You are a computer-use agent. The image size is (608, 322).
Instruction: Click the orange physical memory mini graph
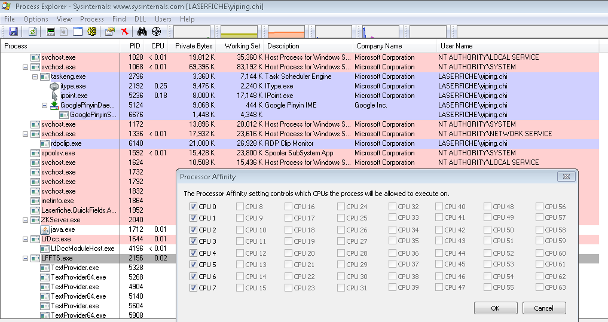point(286,32)
